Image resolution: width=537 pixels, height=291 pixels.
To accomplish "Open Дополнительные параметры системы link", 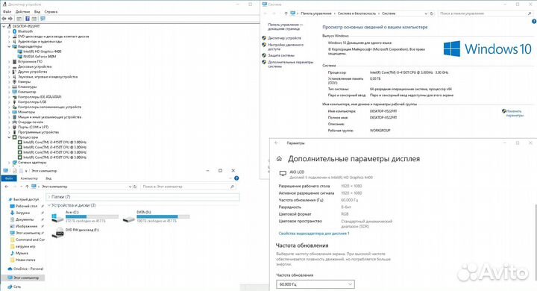I will point(290,64).
